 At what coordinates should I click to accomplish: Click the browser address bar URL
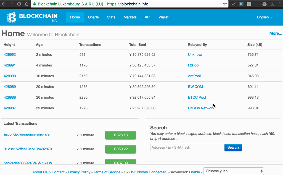[x=128, y=4]
